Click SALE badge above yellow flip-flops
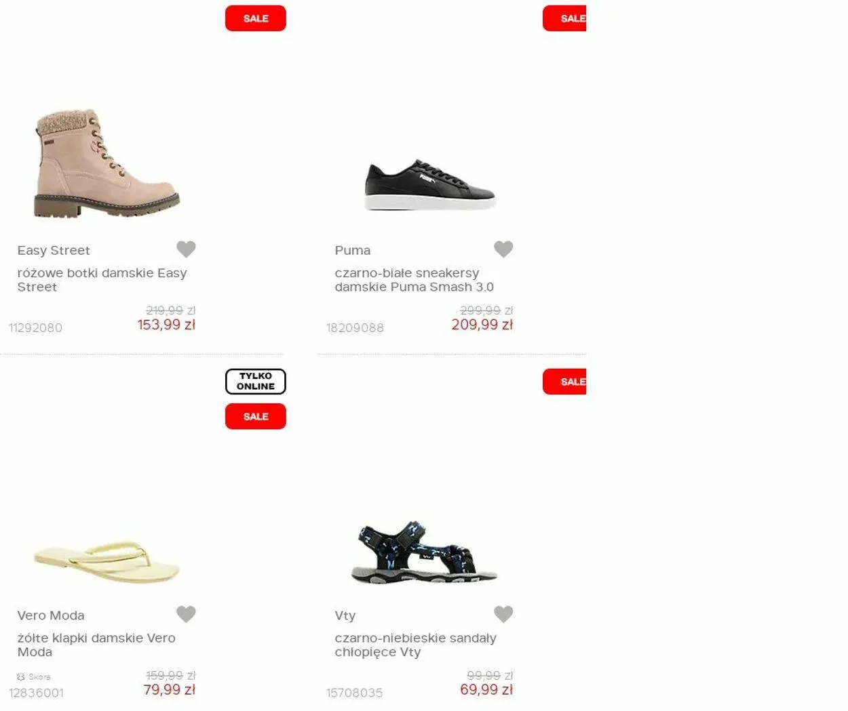Image resolution: width=848 pixels, height=711 pixels. click(256, 416)
